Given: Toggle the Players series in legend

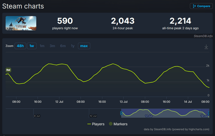Looking at the screenshot, I should [96, 124].
